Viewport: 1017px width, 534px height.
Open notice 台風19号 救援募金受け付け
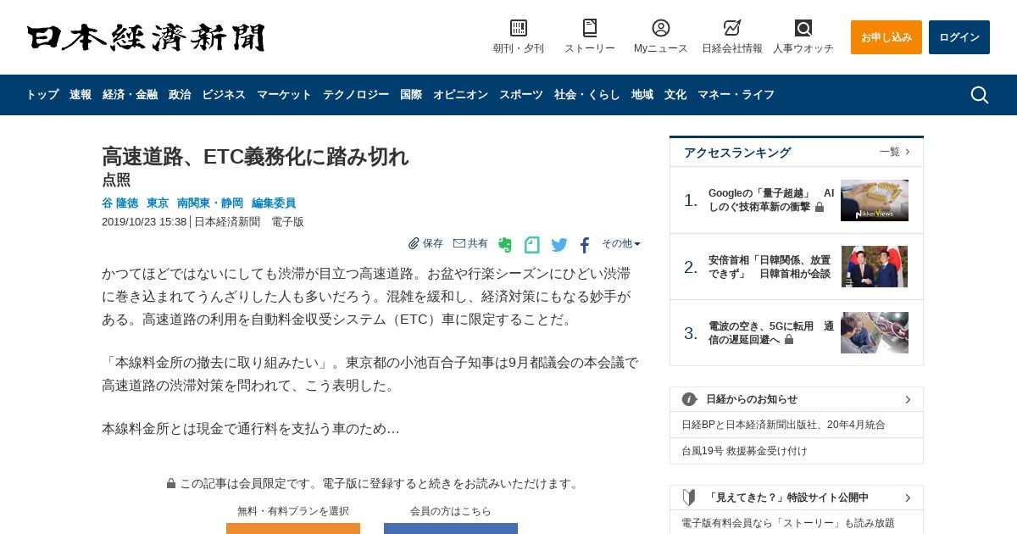tap(744, 451)
